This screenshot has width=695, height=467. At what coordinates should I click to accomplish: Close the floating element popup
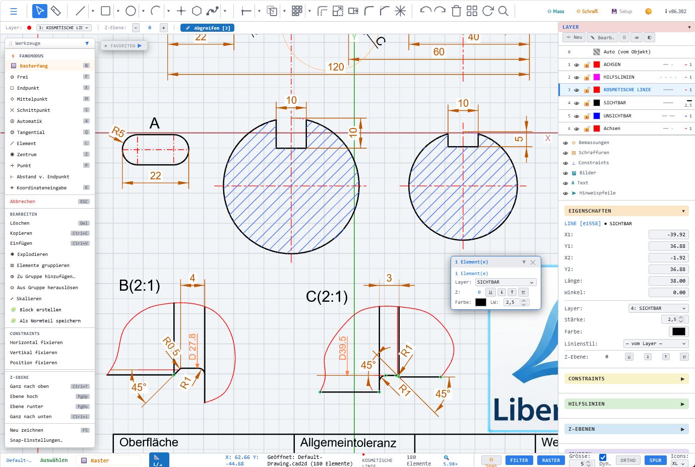pyautogui.click(x=533, y=262)
